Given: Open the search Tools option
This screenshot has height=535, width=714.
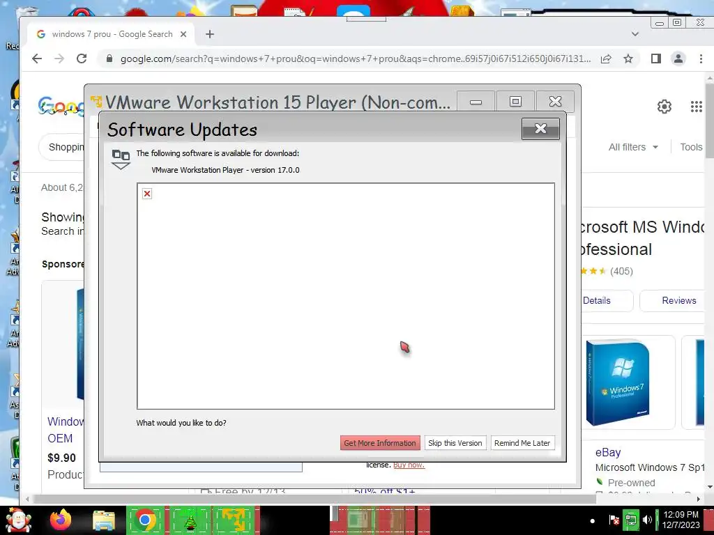Looking at the screenshot, I should [691, 147].
